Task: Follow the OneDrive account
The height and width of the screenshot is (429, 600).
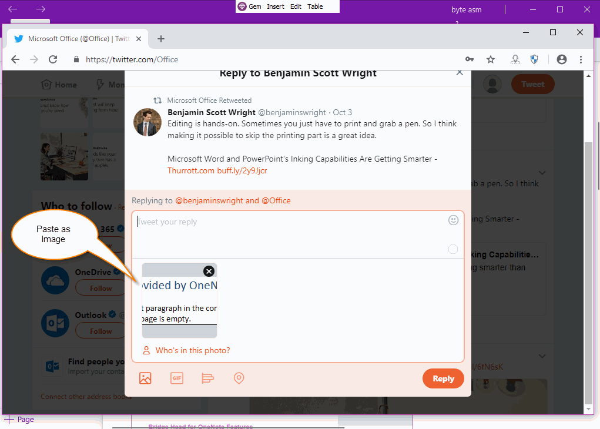Action: [100, 288]
